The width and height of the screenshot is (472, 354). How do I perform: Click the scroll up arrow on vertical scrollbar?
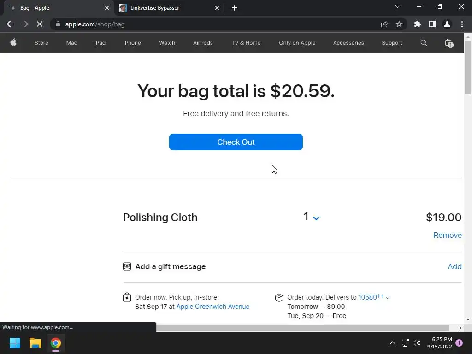tap(468, 37)
